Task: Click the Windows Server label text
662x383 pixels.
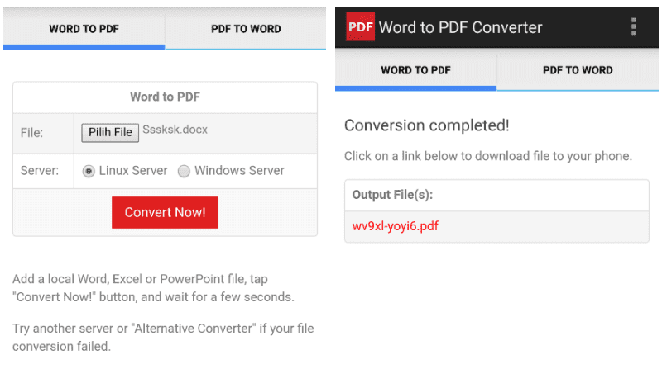Action: [x=239, y=171]
